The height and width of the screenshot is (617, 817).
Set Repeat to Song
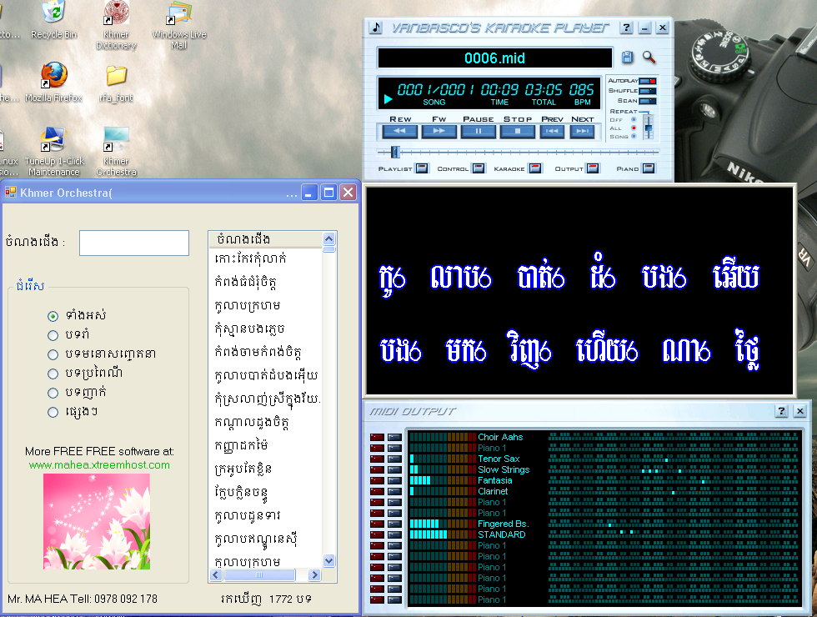[634, 137]
